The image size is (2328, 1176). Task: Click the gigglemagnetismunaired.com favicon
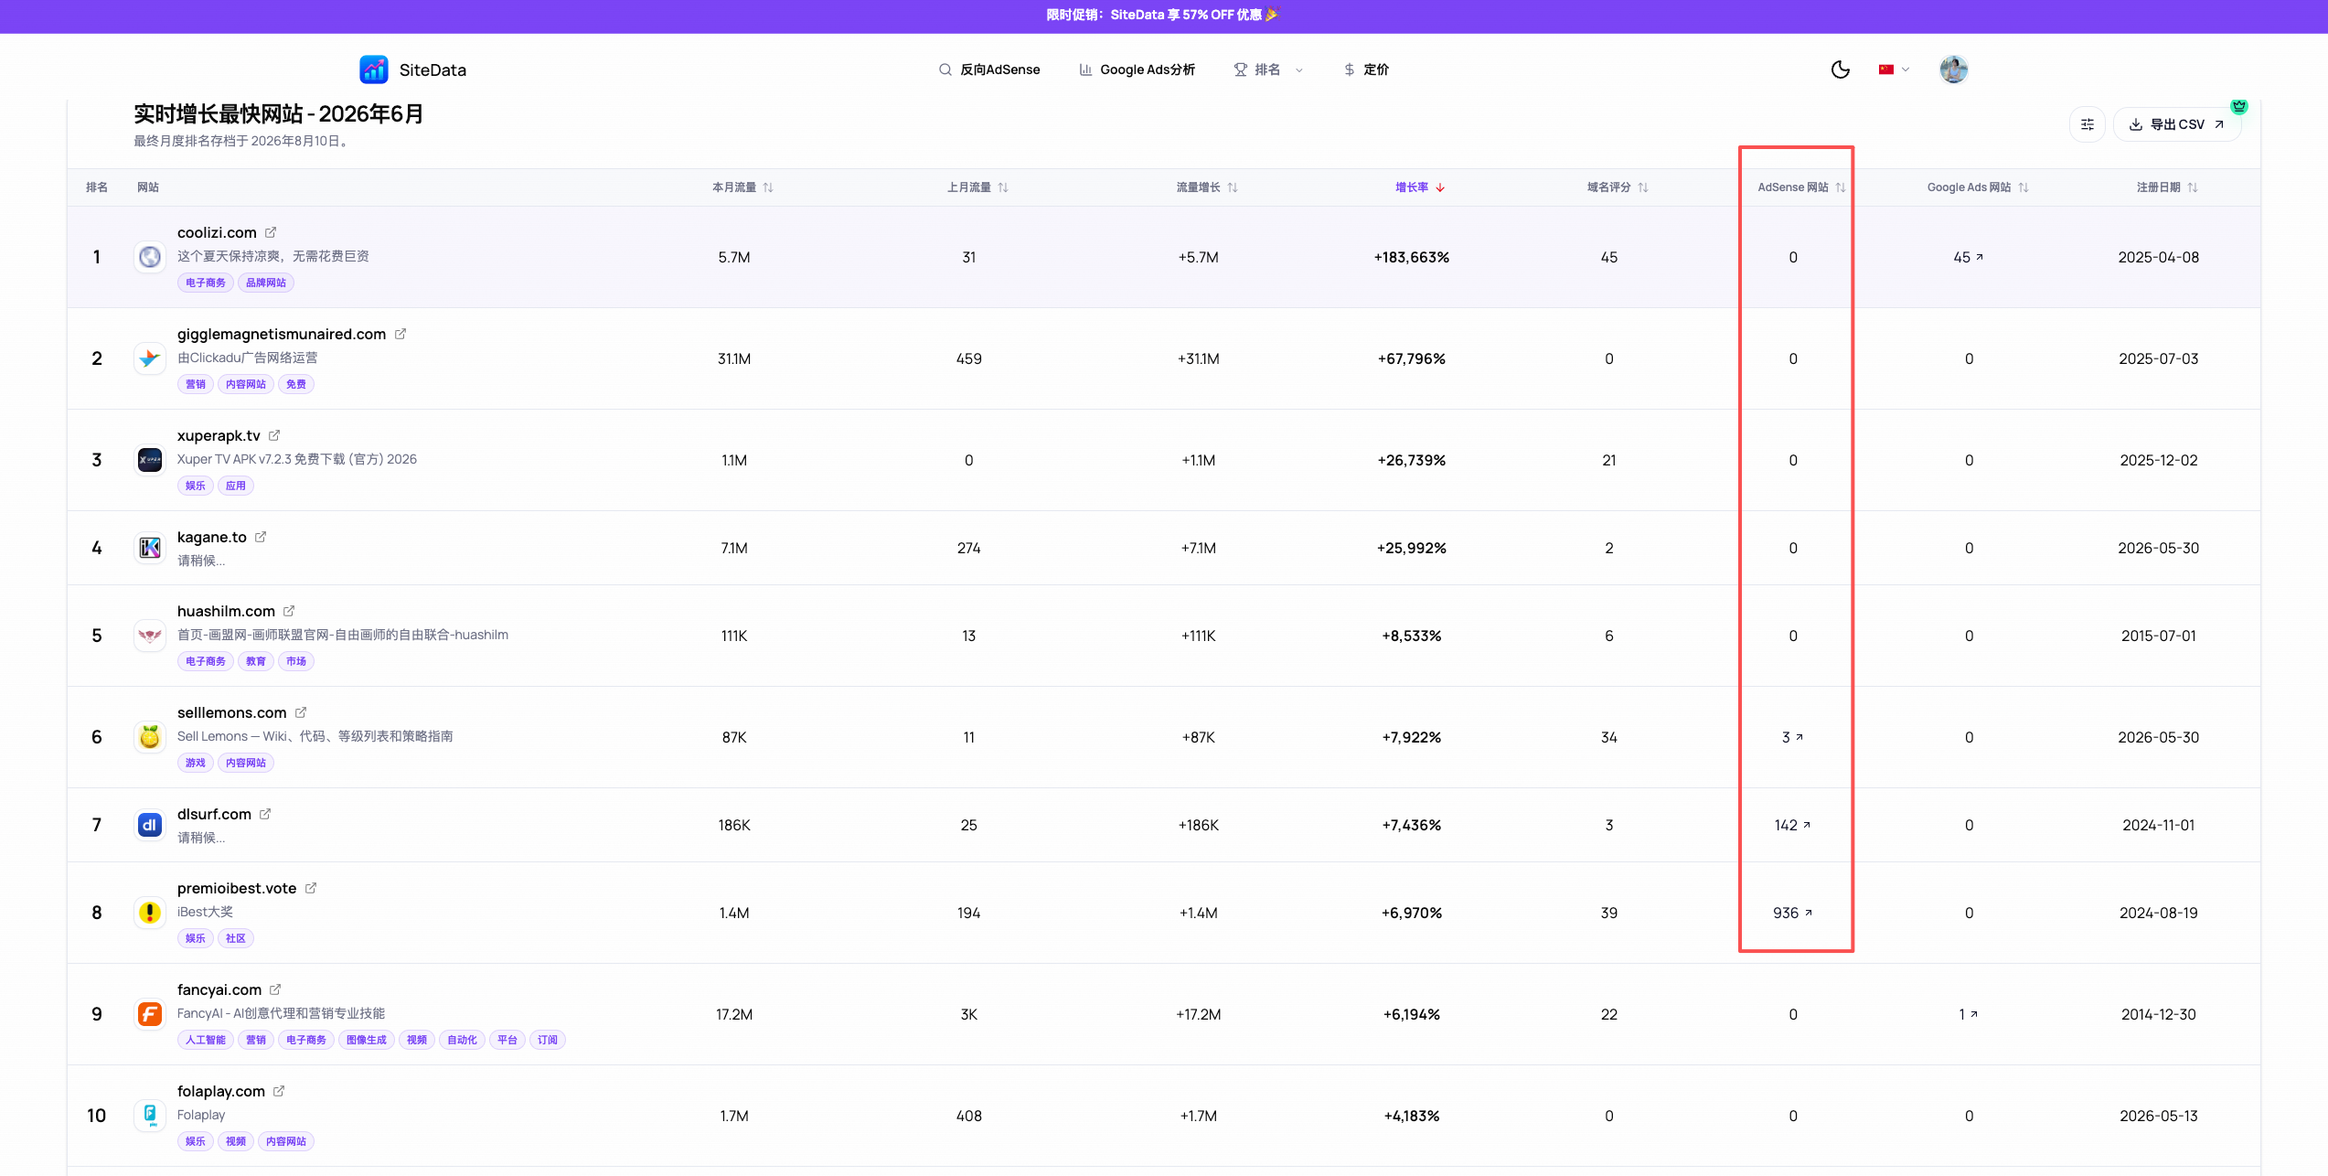click(x=150, y=358)
